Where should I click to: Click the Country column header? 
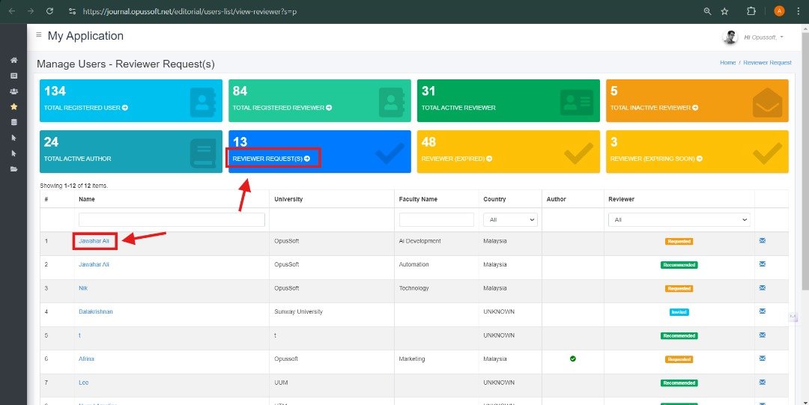coord(495,199)
